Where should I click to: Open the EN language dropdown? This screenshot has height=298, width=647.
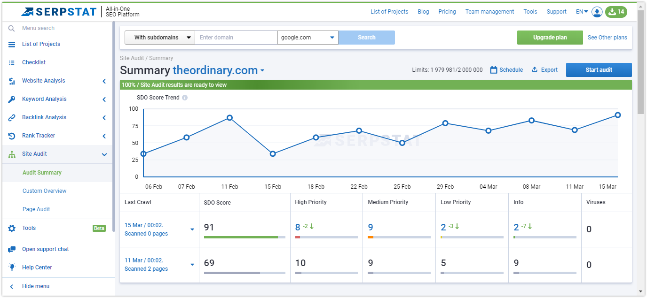[x=582, y=12]
